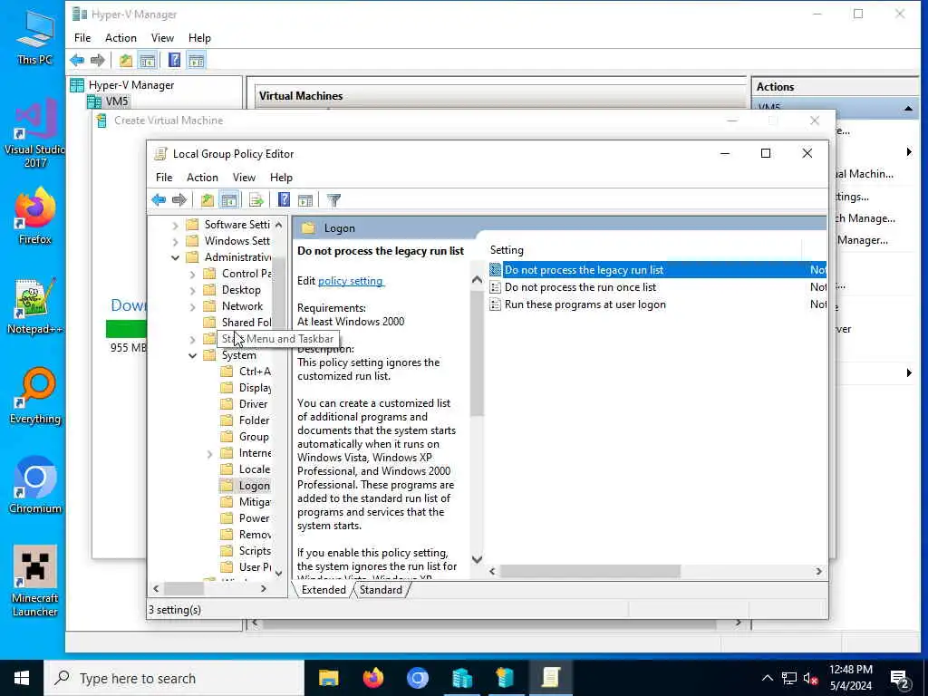
Task: Click the Filter funnel icon
Action: point(333,200)
